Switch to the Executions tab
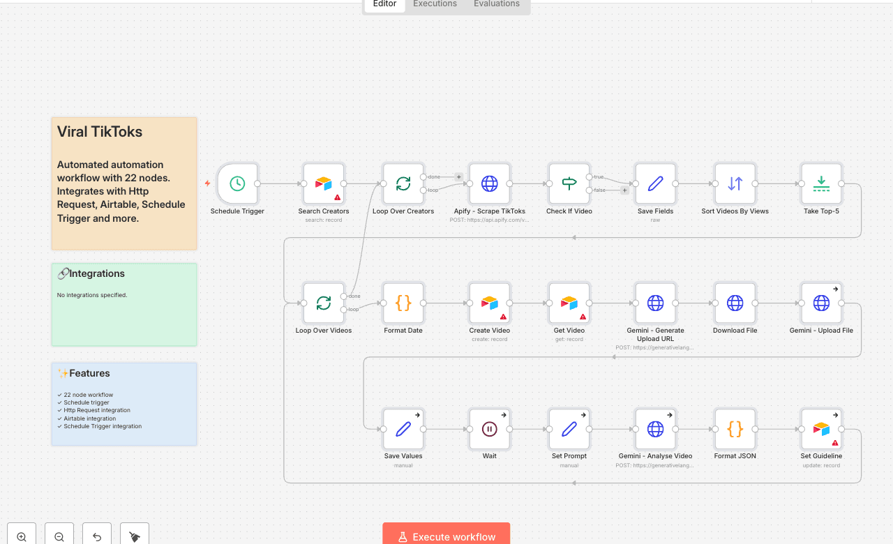Image resolution: width=893 pixels, height=544 pixels. pos(435,4)
